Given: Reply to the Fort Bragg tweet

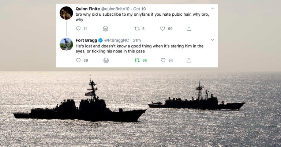Looking at the screenshot, I should [x=78, y=60].
